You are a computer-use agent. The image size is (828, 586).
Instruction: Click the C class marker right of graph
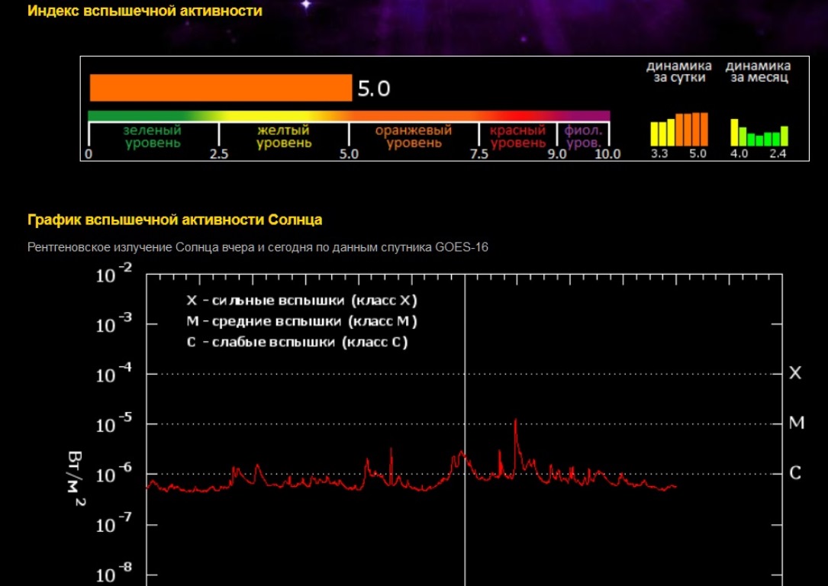795,473
